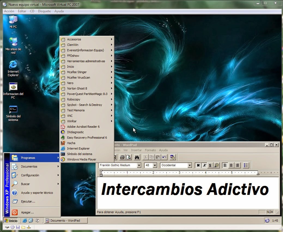Click the left indent marker on WordPad ruler
The image size is (283, 232).
pyautogui.click(x=101, y=173)
